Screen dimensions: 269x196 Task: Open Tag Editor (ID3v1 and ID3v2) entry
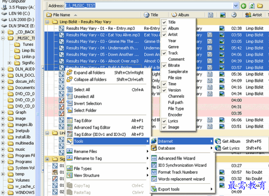point(108,134)
